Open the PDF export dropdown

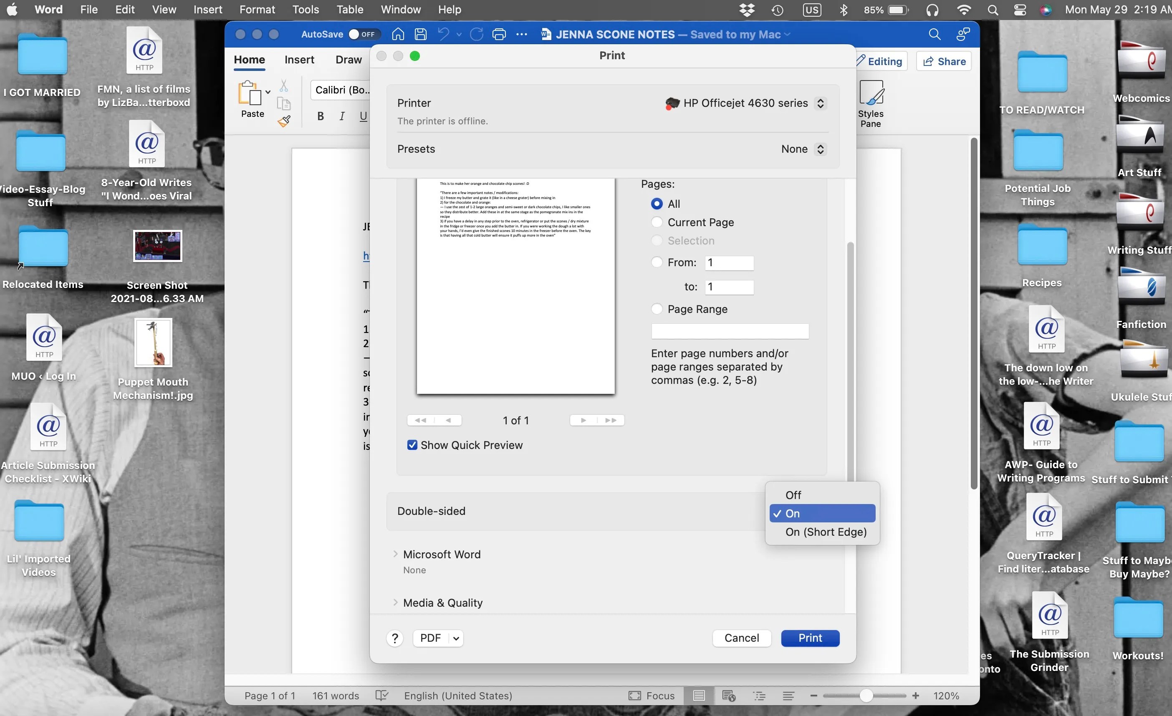(x=438, y=638)
